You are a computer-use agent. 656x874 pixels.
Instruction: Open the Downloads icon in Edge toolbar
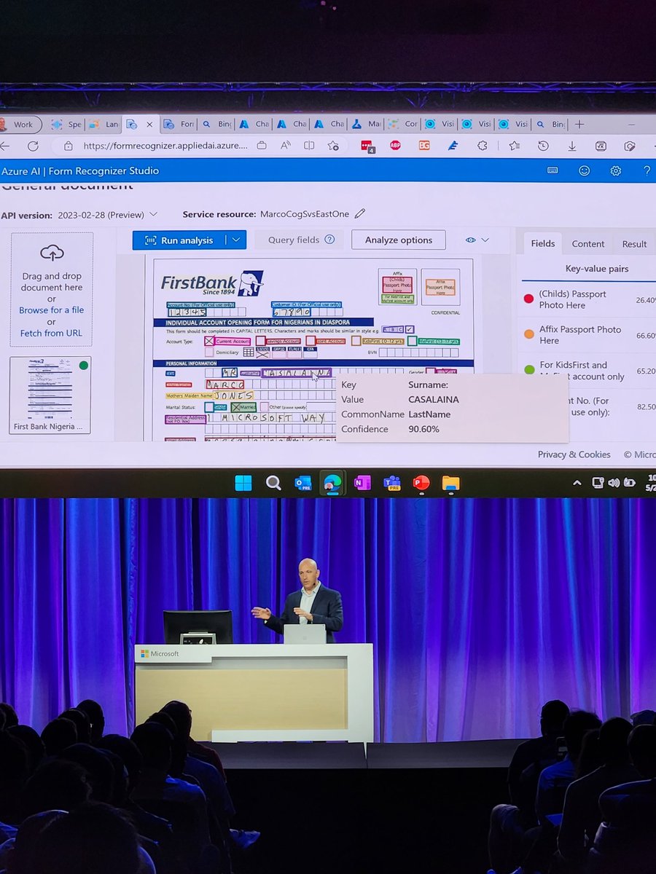572,146
